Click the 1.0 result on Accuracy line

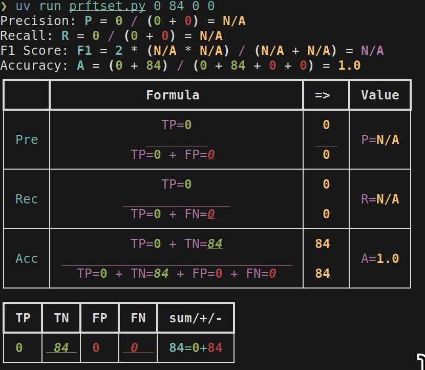[x=349, y=66]
